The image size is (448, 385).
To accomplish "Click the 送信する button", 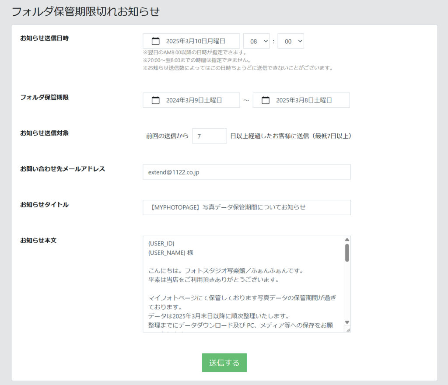I will 224,363.
